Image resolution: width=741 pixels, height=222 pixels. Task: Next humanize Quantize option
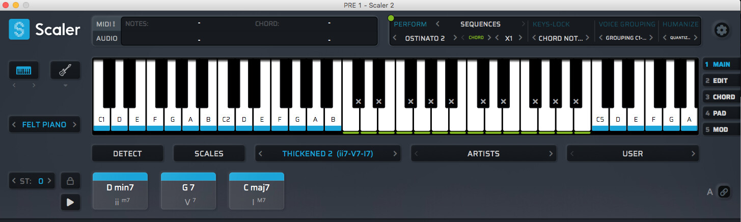696,38
